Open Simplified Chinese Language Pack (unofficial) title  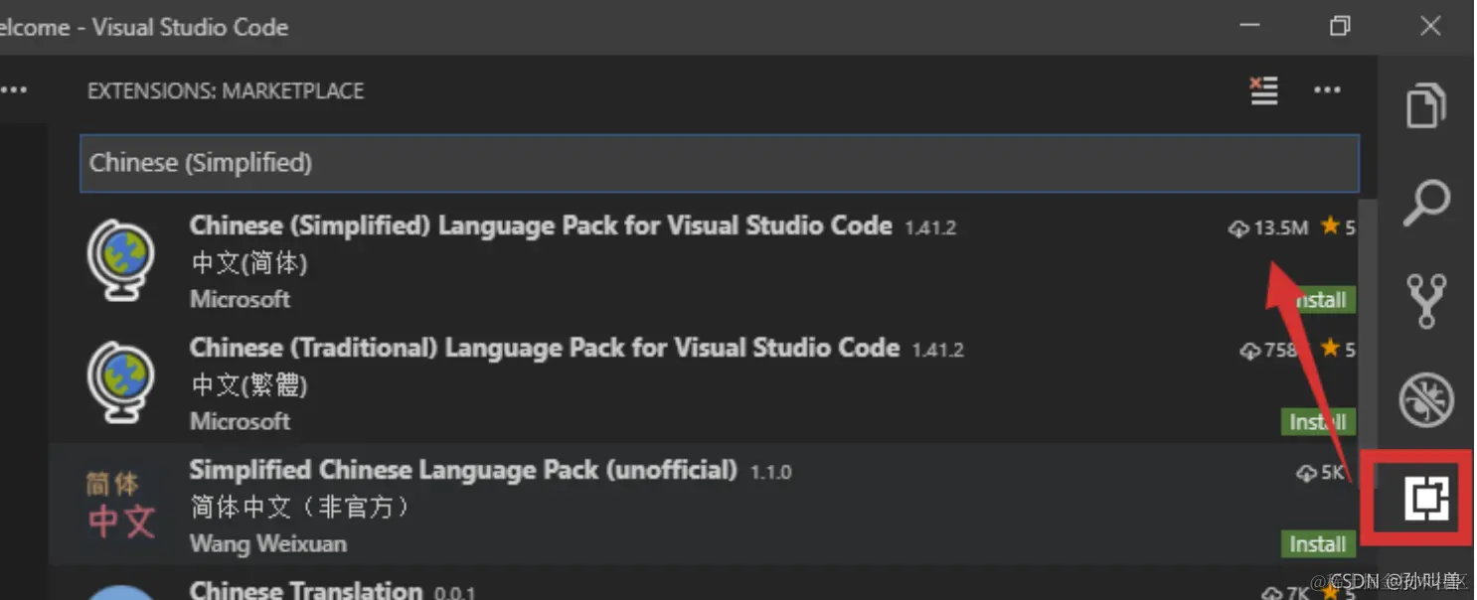click(463, 470)
